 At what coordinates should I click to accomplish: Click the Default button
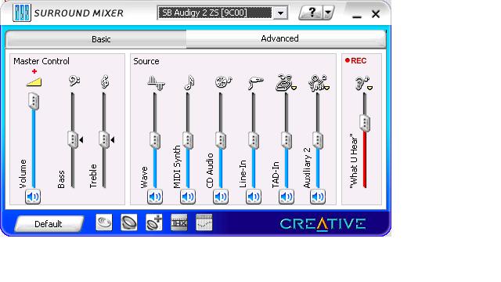click(x=49, y=224)
